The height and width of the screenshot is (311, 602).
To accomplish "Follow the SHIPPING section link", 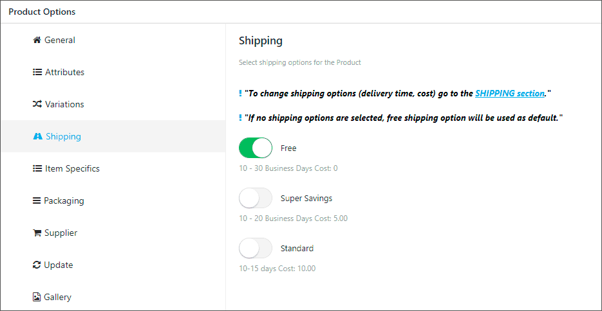I will click(x=510, y=93).
